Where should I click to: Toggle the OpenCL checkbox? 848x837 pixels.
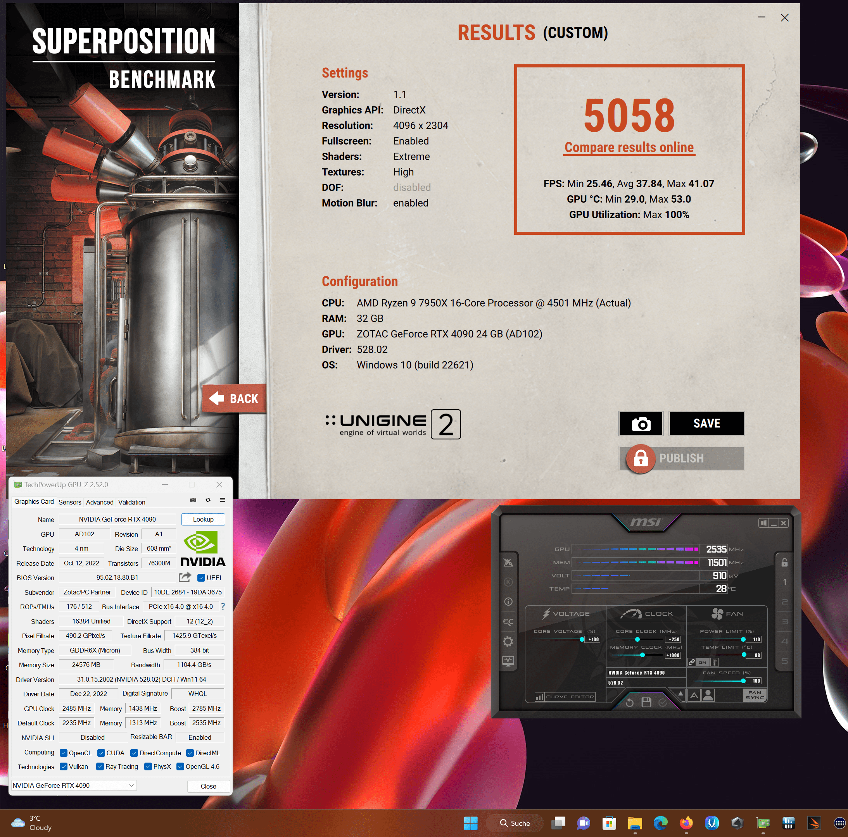pos(64,753)
